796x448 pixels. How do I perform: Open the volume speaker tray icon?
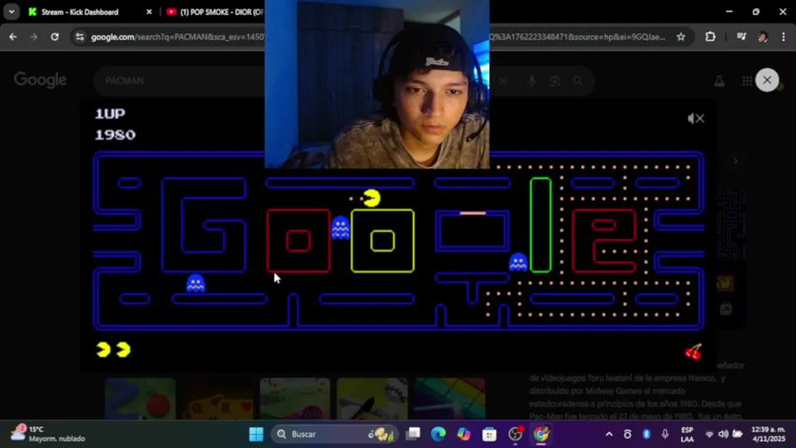pos(723,434)
